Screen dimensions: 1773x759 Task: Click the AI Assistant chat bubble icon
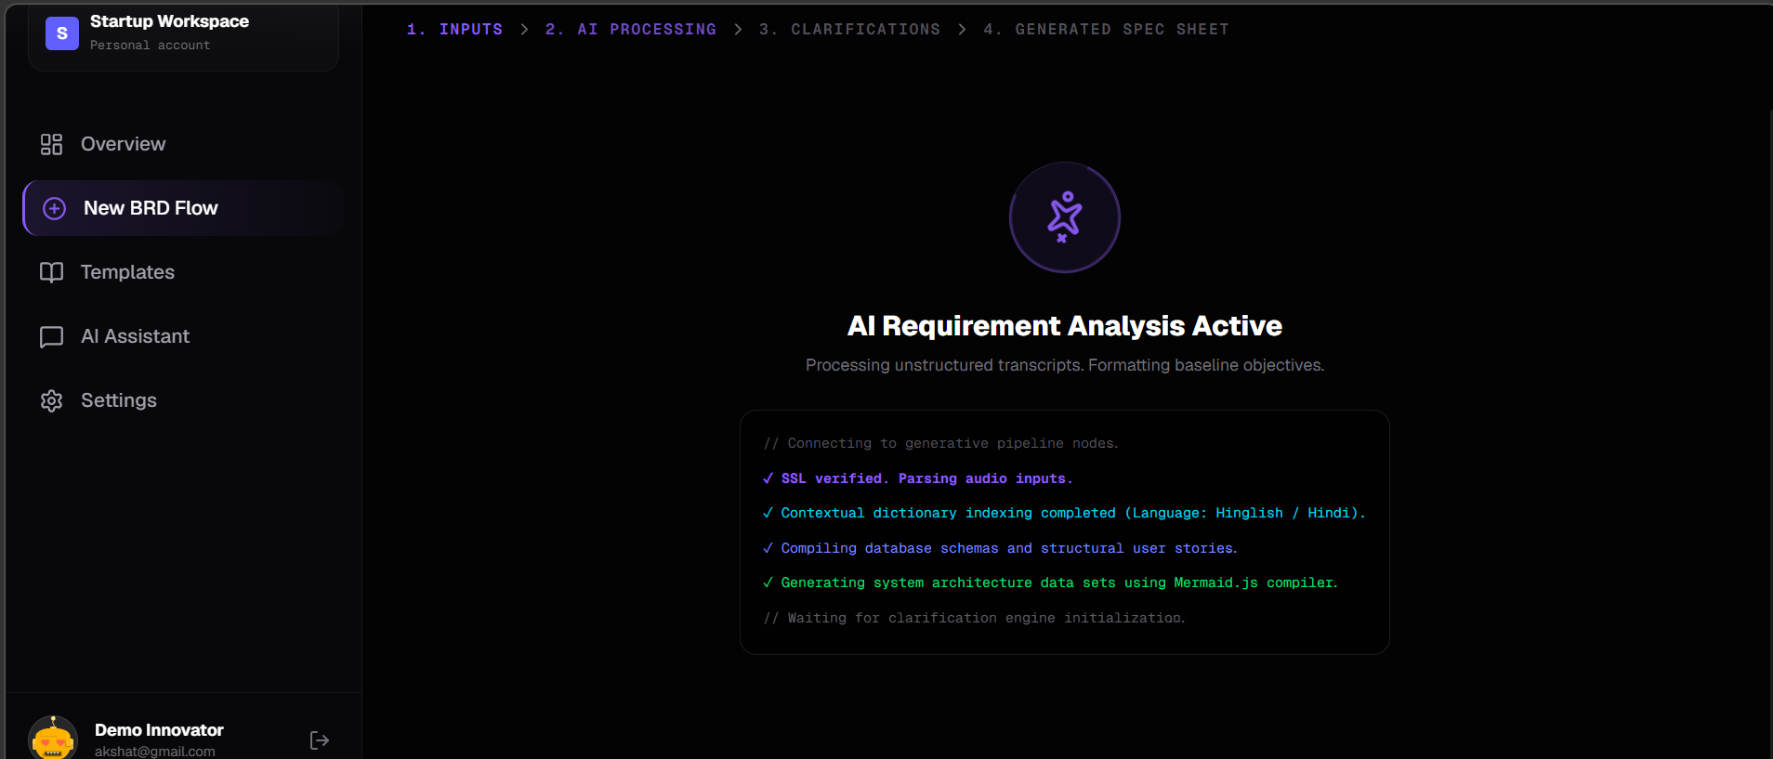tap(51, 336)
